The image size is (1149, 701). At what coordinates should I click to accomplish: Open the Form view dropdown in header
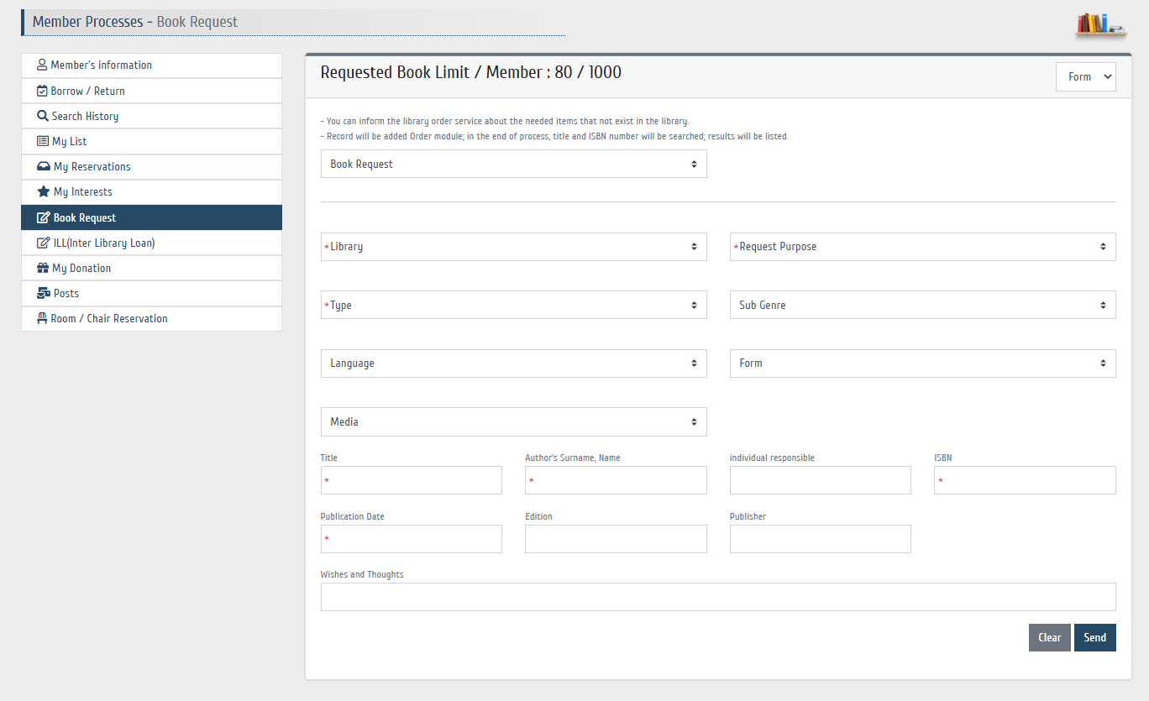point(1085,76)
